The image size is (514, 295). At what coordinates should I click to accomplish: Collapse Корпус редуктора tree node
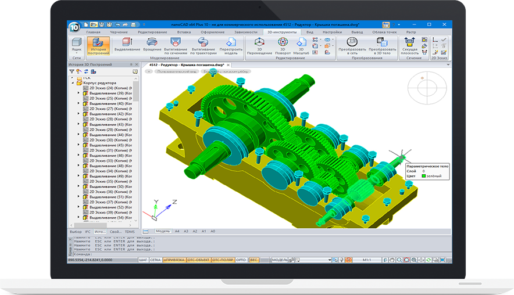click(73, 83)
